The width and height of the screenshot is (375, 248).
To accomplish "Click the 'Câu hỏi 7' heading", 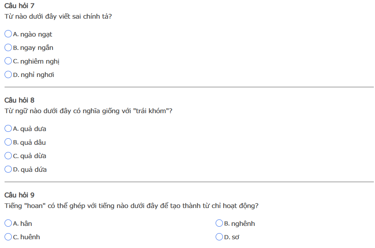I will click(19, 6).
